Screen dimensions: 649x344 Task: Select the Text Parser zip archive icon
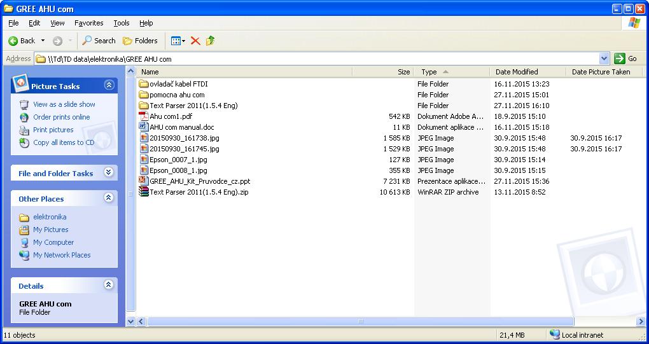click(x=144, y=192)
